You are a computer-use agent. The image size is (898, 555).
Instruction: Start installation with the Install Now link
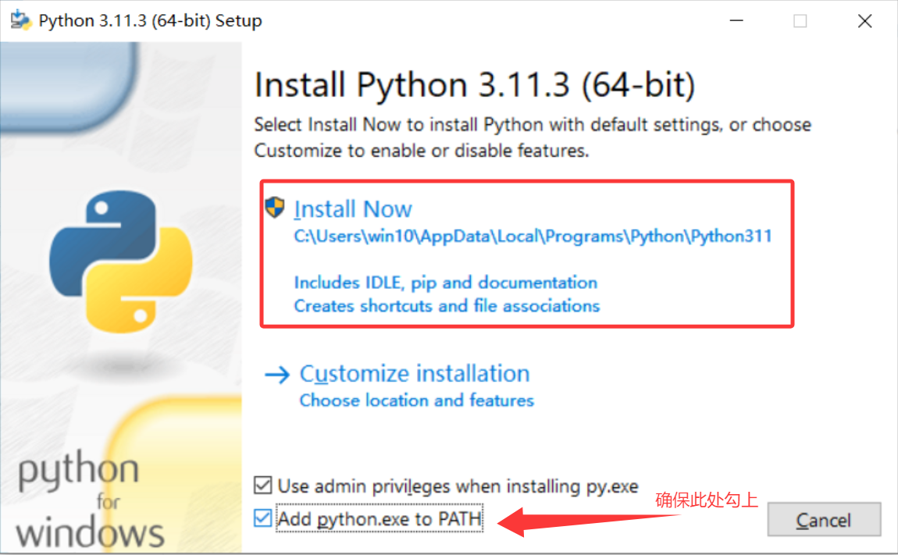tap(353, 209)
